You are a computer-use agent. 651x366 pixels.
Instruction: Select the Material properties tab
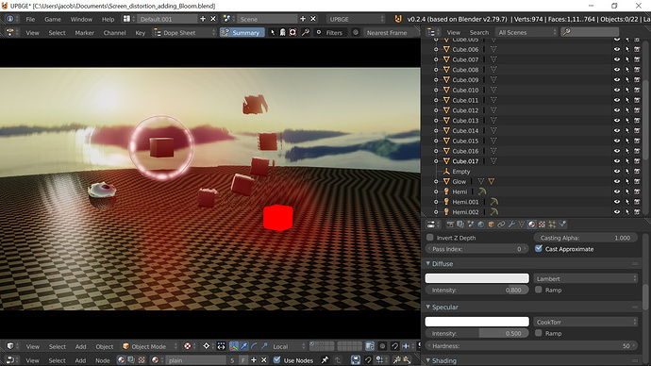click(x=532, y=225)
